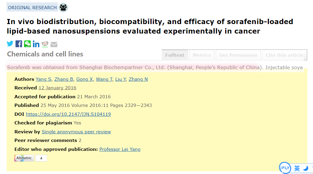313x174 pixels.
Task: Email this article icon
Action: click(54, 45)
